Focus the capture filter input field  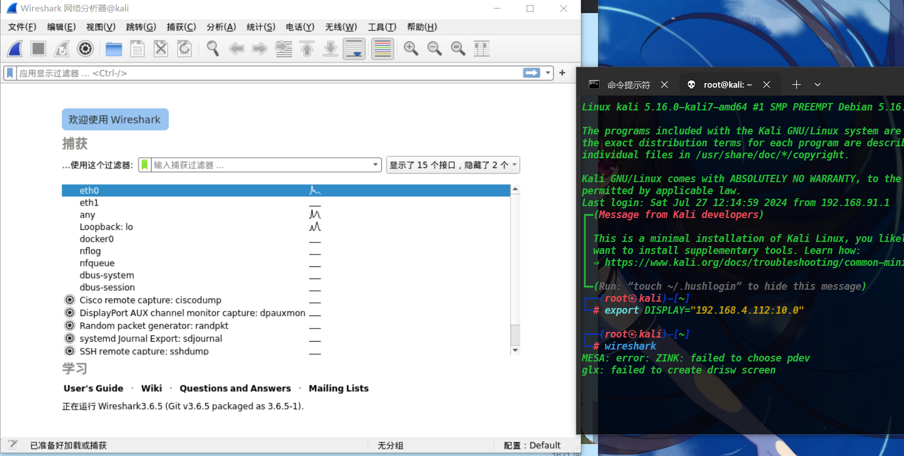[261, 165]
